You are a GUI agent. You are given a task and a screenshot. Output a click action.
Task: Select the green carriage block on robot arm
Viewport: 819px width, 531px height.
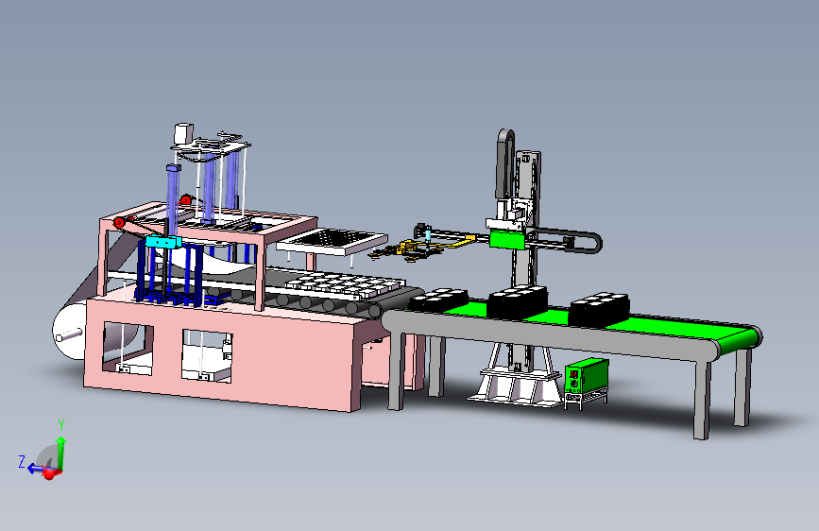click(507, 240)
